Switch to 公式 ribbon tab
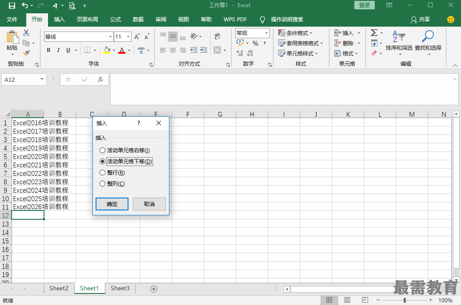The width and height of the screenshot is (461, 305). point(116,20)
